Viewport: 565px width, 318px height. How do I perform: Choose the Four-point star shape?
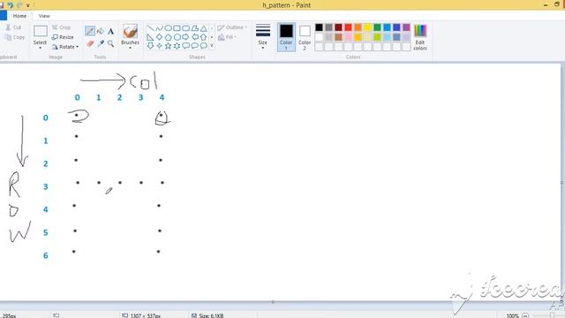pos(159,46)
